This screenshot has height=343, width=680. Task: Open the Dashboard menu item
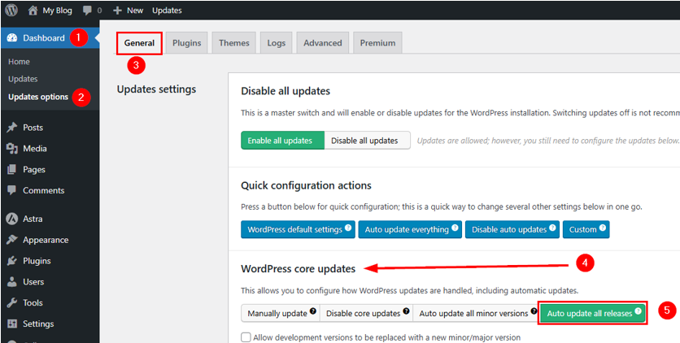[50, 38]
